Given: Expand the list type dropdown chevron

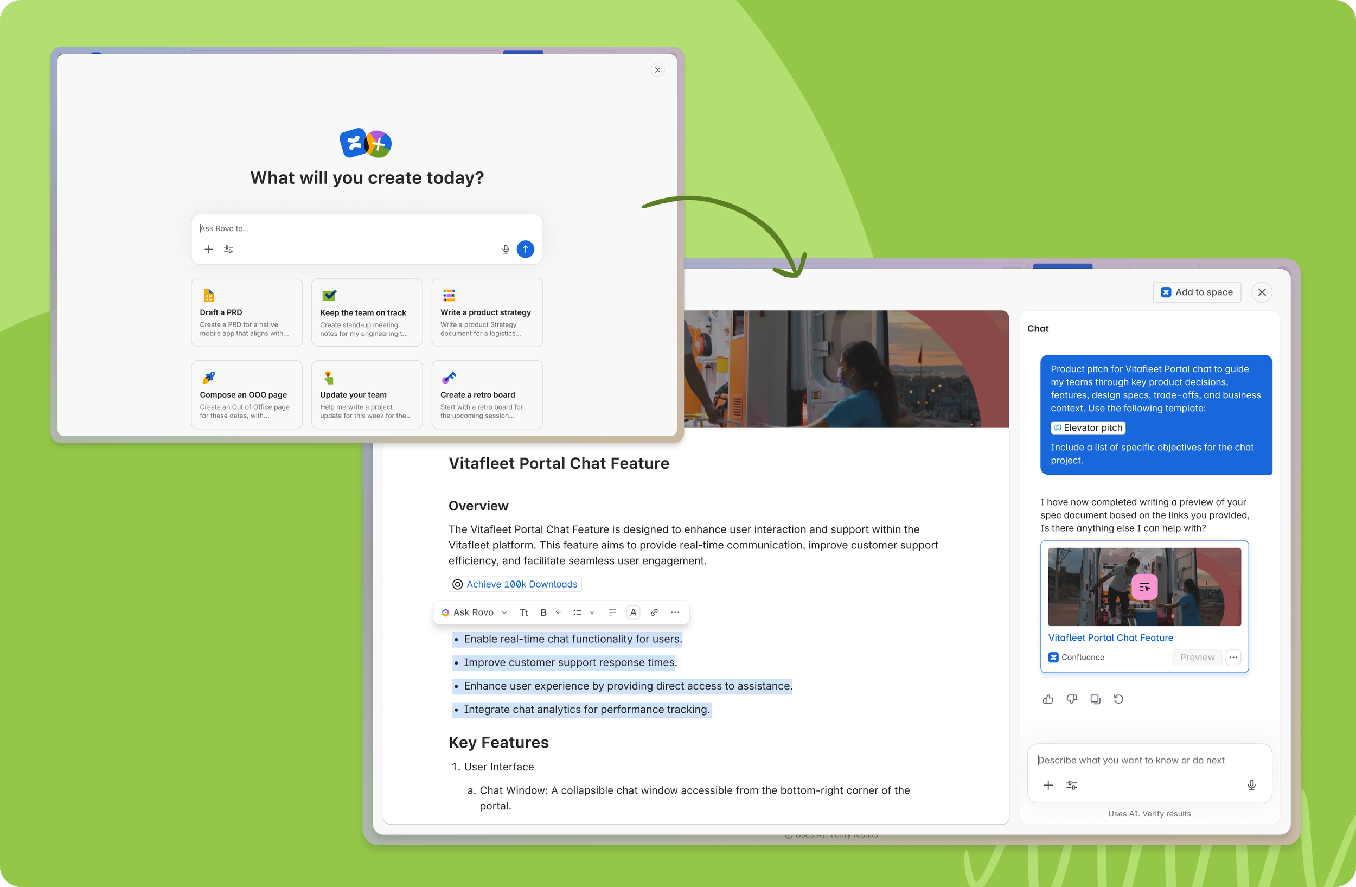Looking at the screenshot, I should click(x=592, y=612).
